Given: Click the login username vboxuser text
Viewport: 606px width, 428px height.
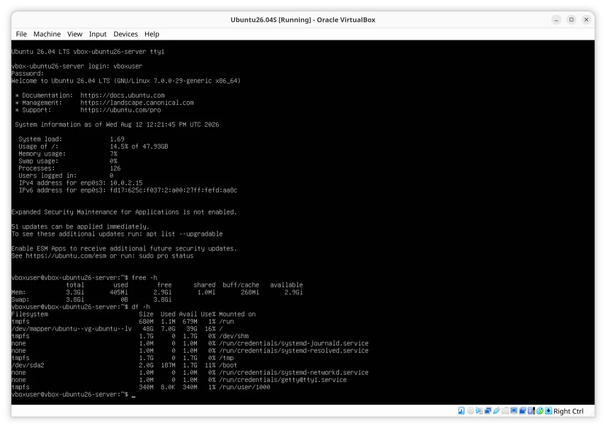Looking at the screenshot, I should click(x=128, y=66).
